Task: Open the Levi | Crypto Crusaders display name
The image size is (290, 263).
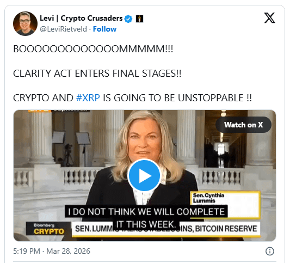Action: [x=81, y=19]
